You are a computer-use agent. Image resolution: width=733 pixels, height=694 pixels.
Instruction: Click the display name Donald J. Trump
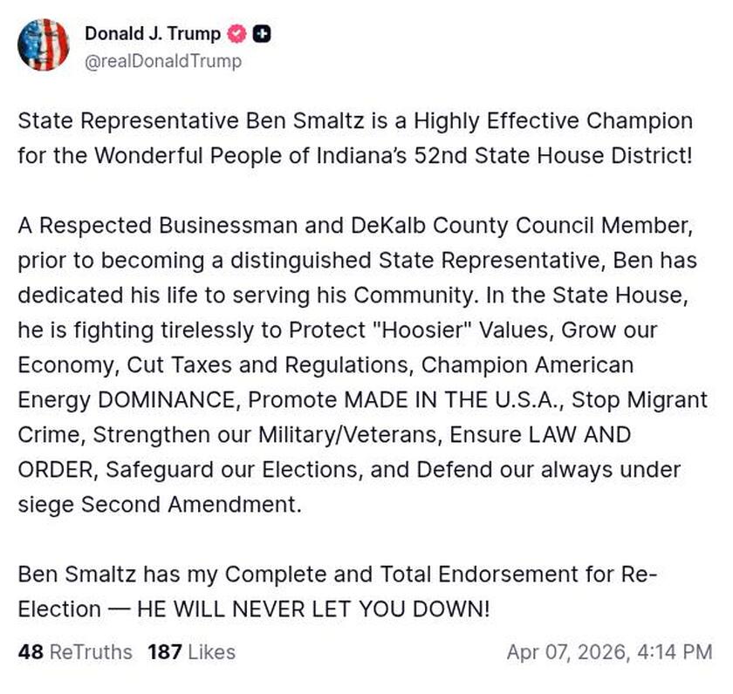pos(152,34)
